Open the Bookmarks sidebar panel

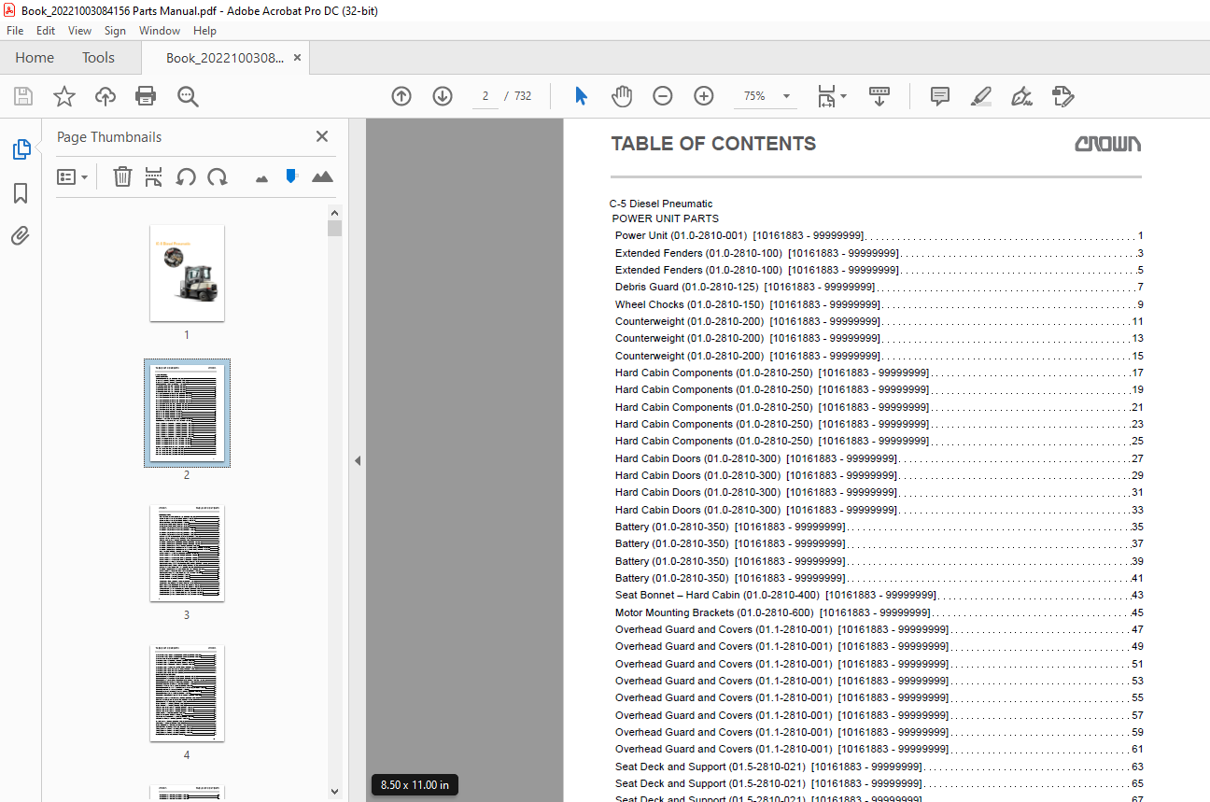[x=21, y=193]
